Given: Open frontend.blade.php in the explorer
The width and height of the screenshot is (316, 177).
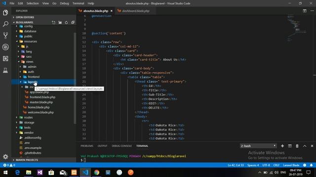Looking at the screenshot, I should click(x=42, y=97).
